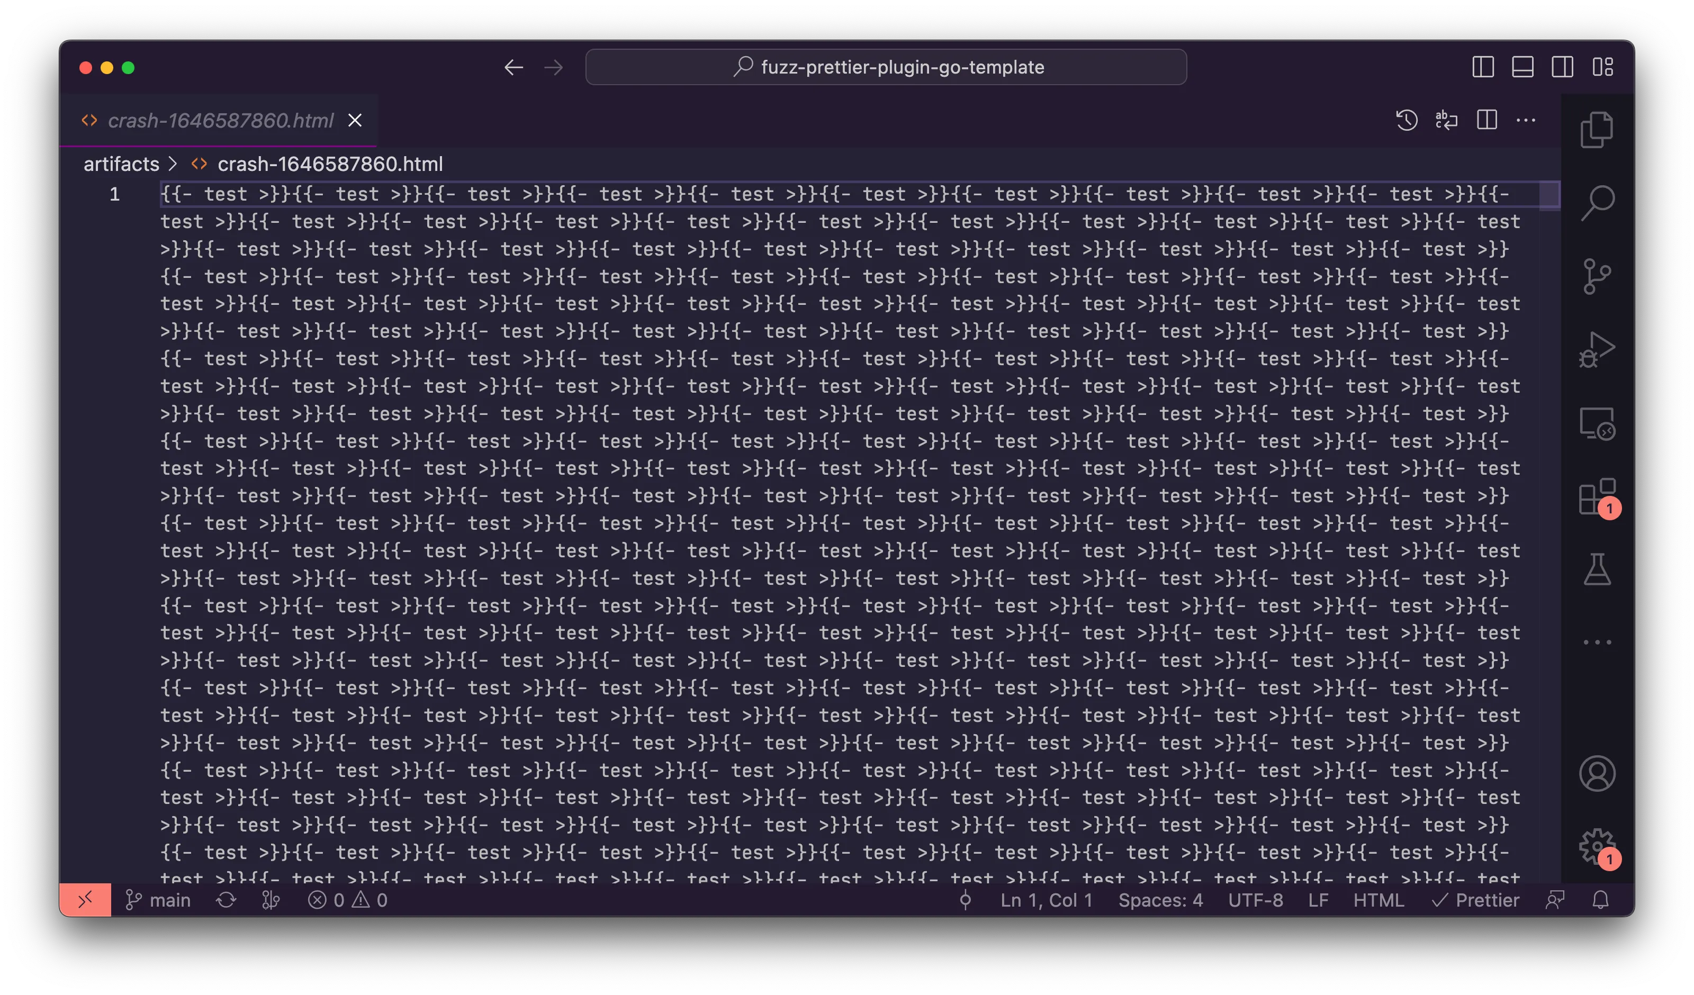Expand the additional views ellipsis in the activity bar

[1597, 642]
